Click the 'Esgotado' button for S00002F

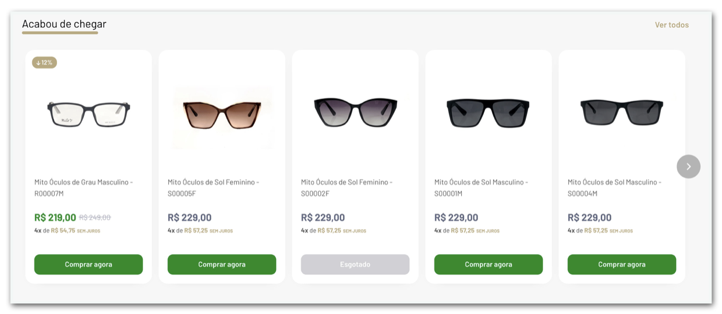pyautogui.click(x=355, y=265)
